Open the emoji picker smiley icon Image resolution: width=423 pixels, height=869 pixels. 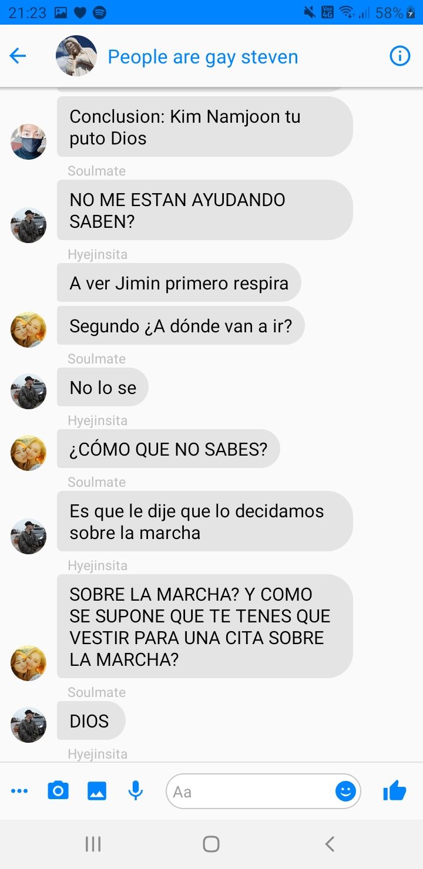tap(346, 791)
